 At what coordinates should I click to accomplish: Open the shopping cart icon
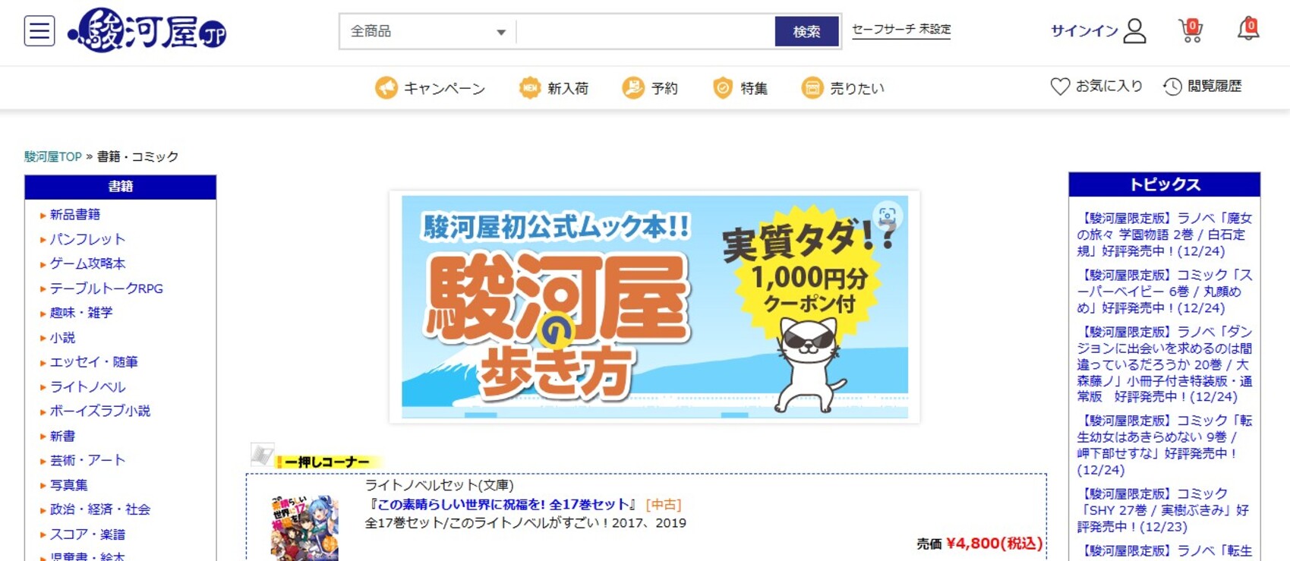pos(1190,30)
